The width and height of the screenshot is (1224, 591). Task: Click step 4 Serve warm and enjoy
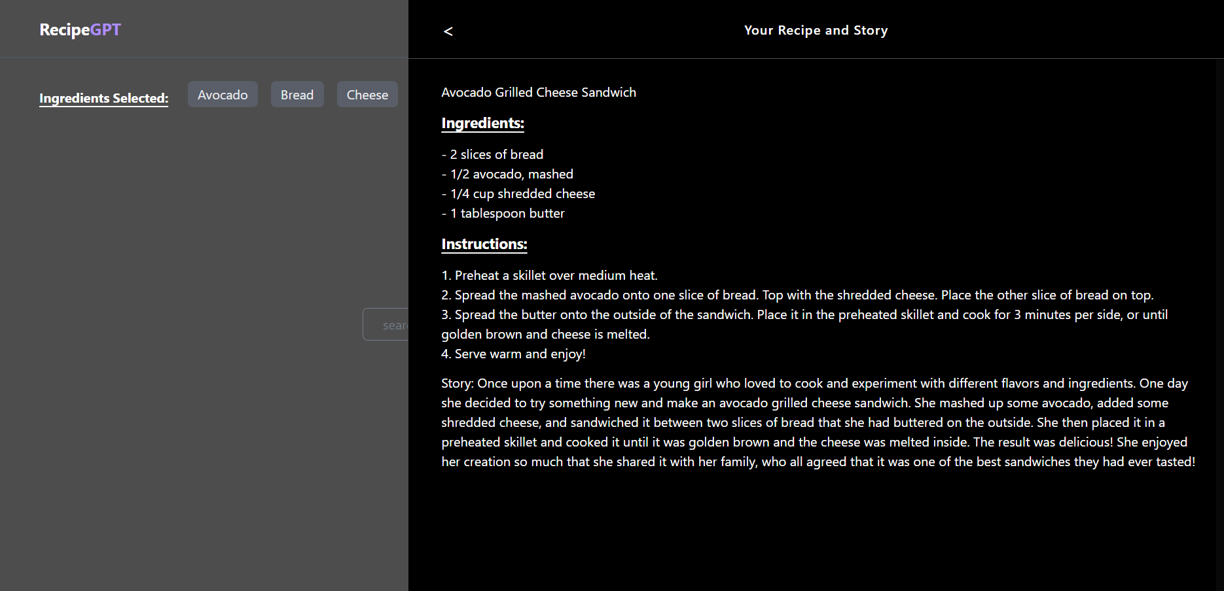click(x=513, y=354)
